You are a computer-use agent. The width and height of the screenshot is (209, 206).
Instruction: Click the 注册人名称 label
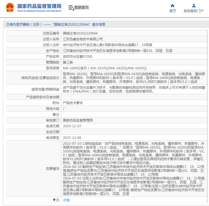click(51, 39)
